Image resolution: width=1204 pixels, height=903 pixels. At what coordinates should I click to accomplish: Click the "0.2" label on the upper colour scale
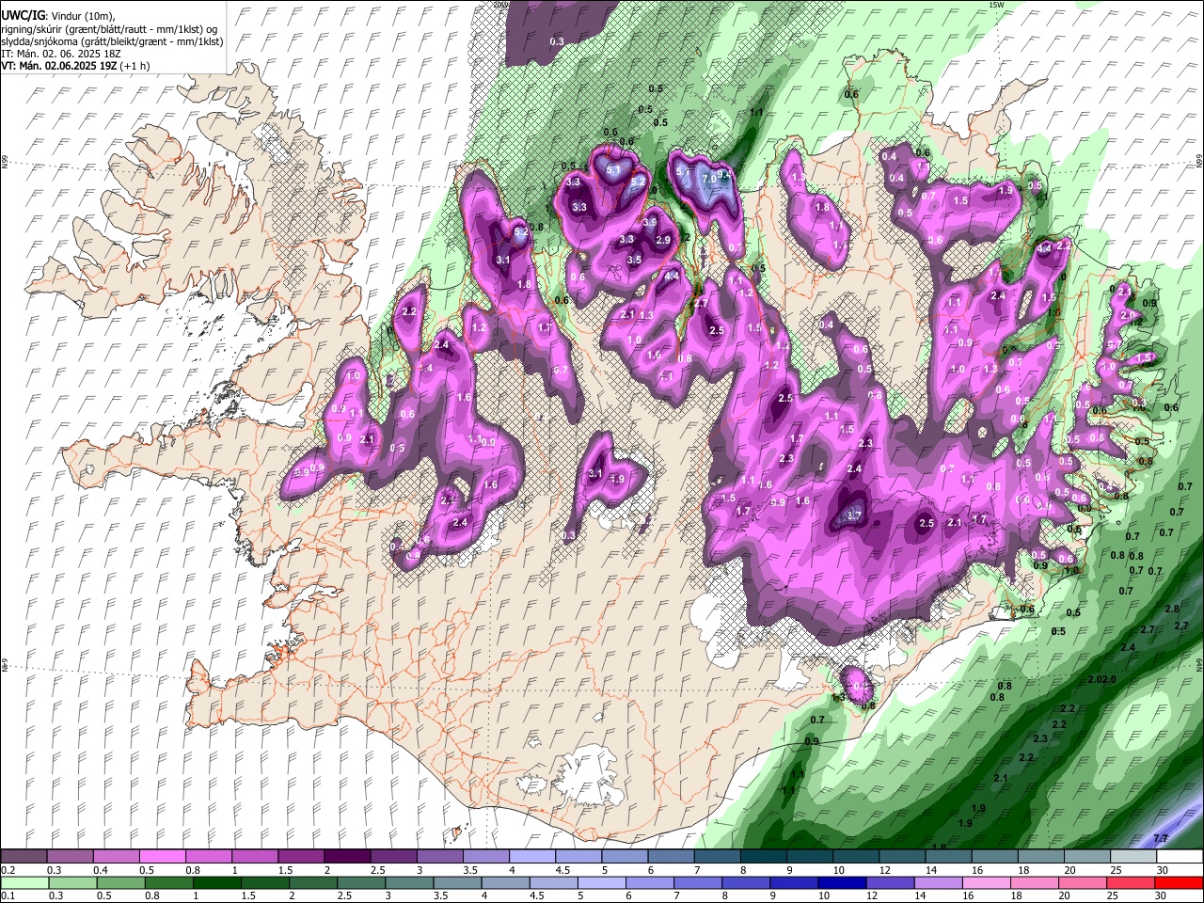8,869
